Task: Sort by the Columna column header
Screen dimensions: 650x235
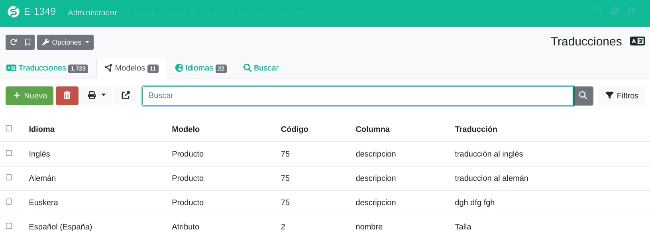Action: click(x=373, y=129)
